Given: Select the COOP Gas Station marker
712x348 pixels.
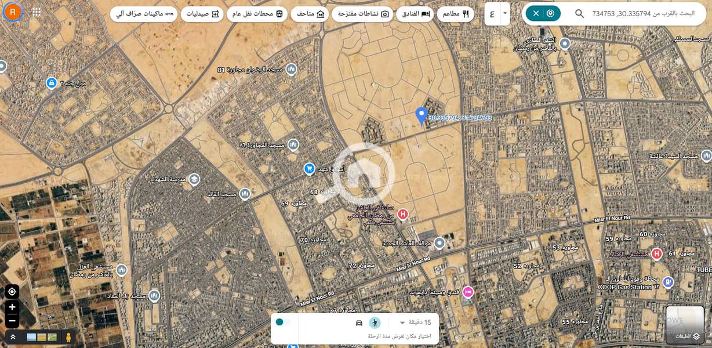Looking at the screenshot, I should point(668,282).
